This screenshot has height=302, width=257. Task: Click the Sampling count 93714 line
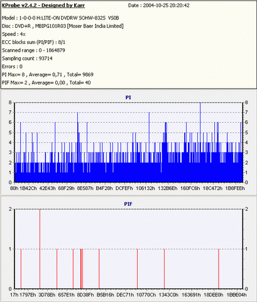click(27, 59)
